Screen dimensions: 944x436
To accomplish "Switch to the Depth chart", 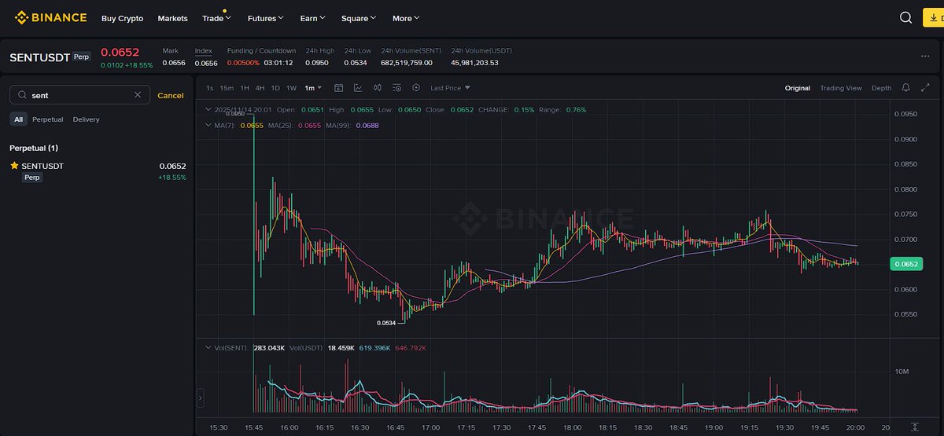I will tap(881, 88).
